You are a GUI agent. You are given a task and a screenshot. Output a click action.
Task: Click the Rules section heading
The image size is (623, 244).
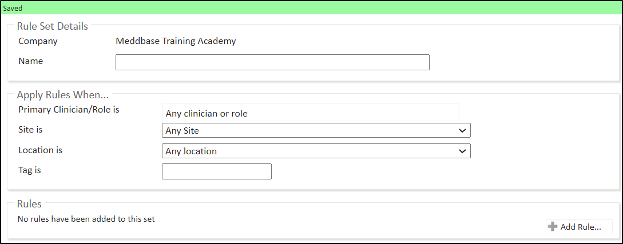29,204
